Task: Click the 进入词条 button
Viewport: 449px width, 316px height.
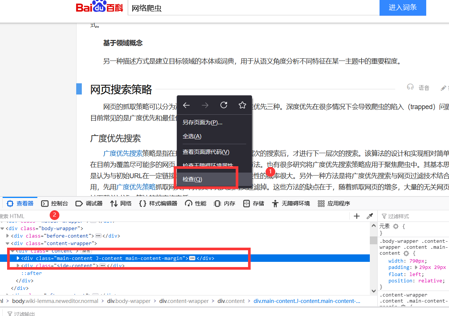Action: pos(403,8)
